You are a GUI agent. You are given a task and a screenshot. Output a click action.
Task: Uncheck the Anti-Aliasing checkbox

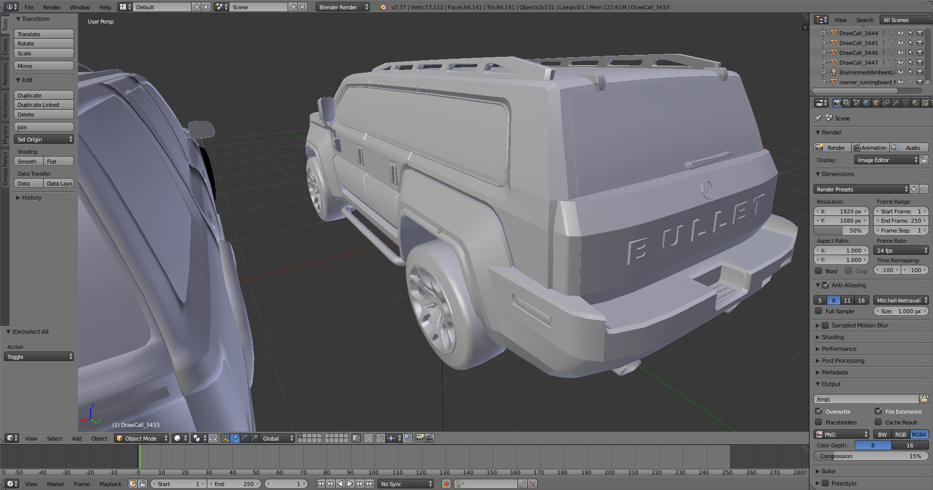tap(826, 285)
